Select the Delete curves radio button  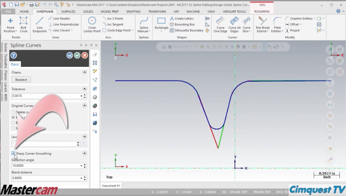(x=13, y=112)
